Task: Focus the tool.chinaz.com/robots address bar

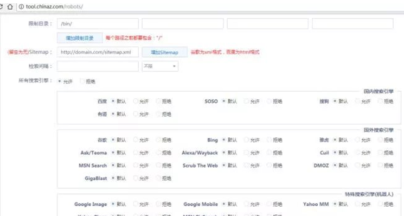Action: (210, 7)
